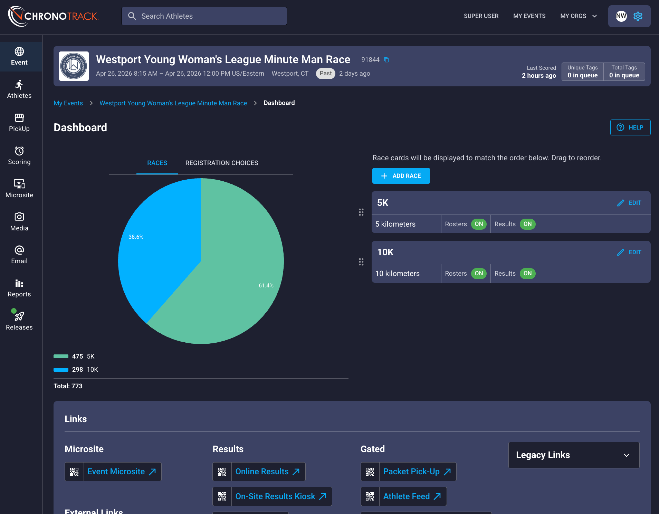The width and height of the screenshot is (659, 514).
Task: Go to Scoring in the sidebar
Action: [x=19, y=156]
